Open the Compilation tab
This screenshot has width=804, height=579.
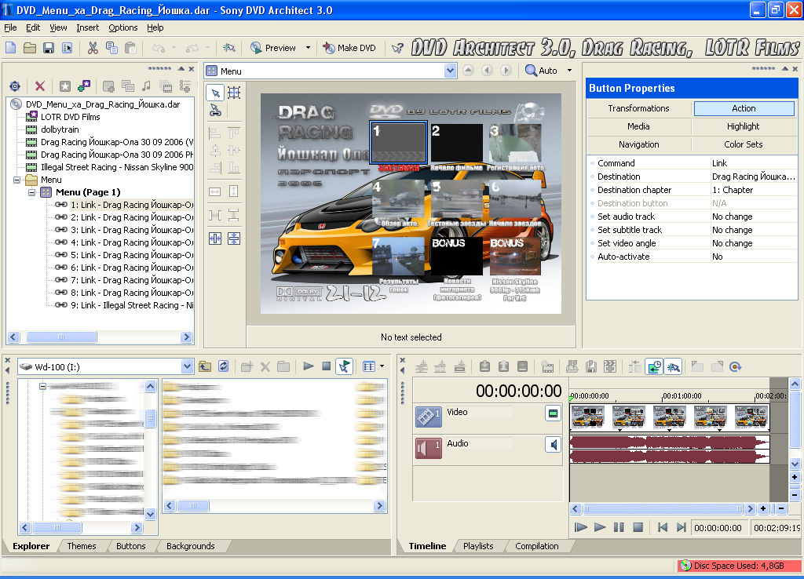[537, 546]
